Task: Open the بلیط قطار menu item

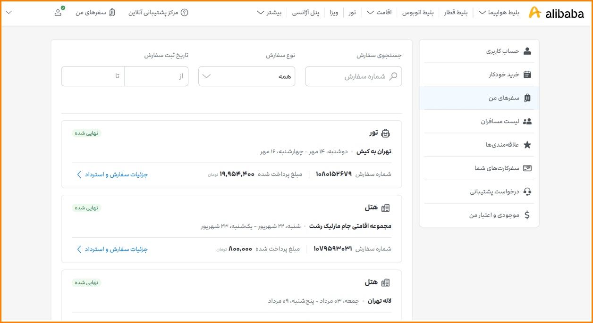Action: point(456,13)
